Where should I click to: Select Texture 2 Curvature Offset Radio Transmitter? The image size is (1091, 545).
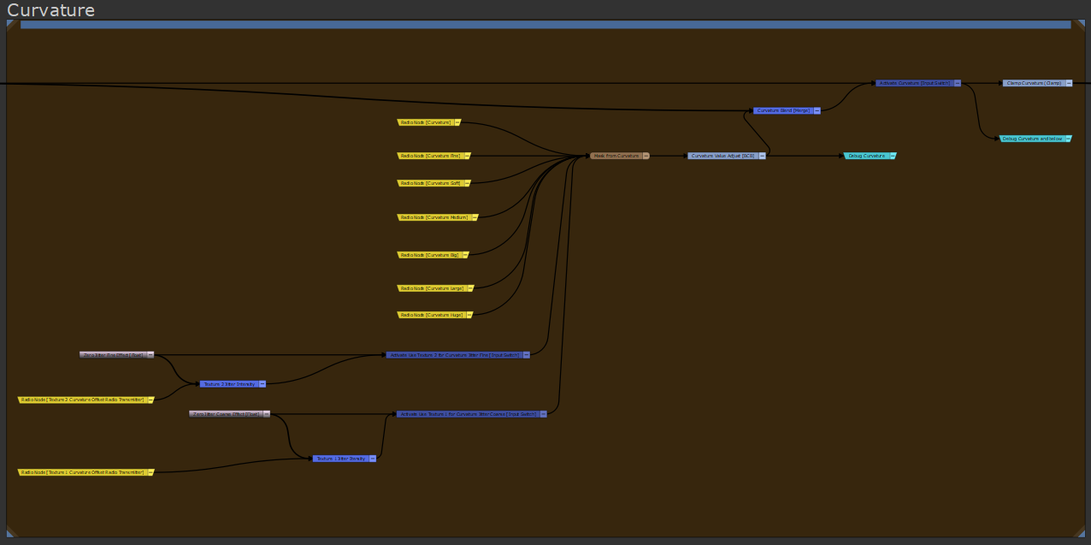[x=82, y=400]
